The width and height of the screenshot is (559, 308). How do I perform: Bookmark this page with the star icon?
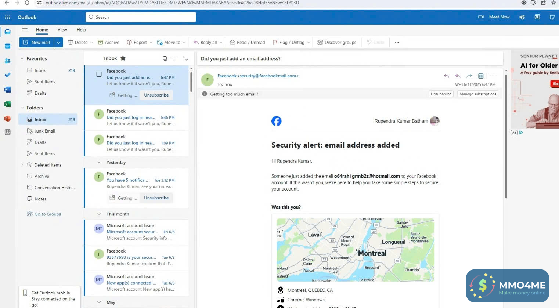(x=553, y=3)
